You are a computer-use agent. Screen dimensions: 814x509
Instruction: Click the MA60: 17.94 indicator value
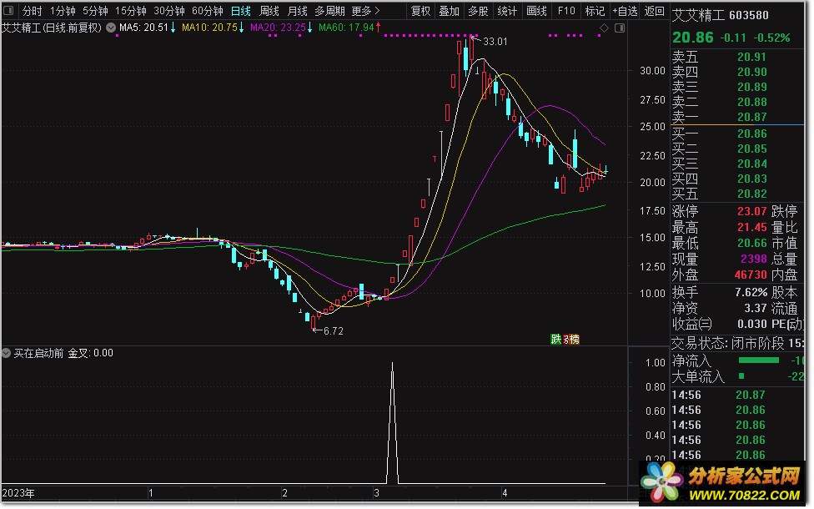tap(350, 28)
